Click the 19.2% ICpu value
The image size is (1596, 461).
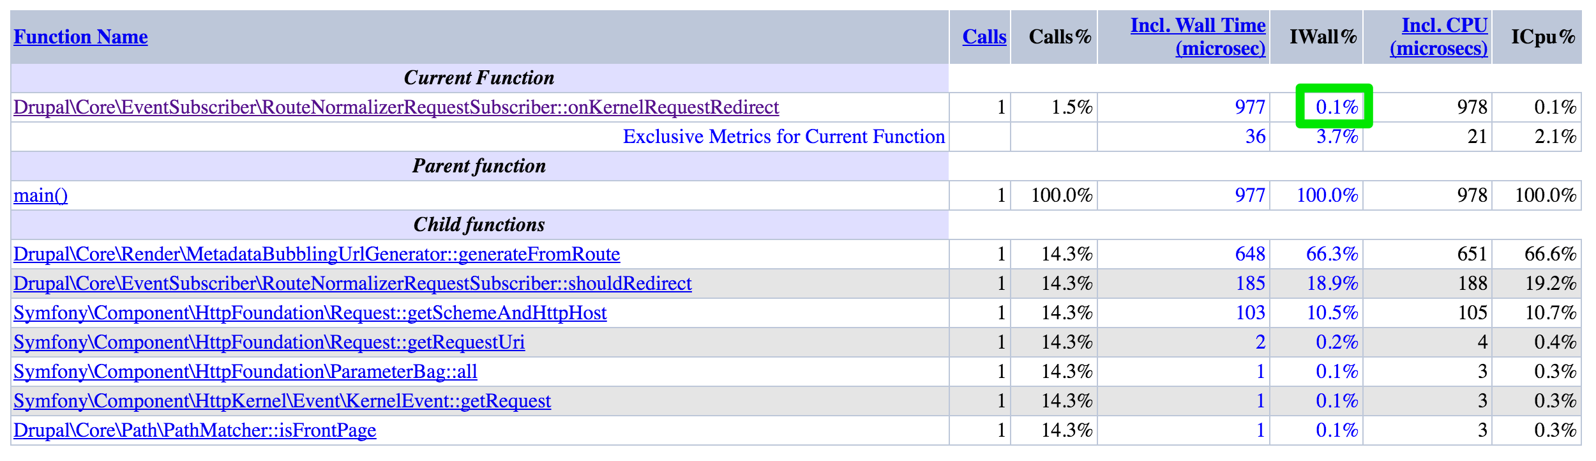point(1551,283)
